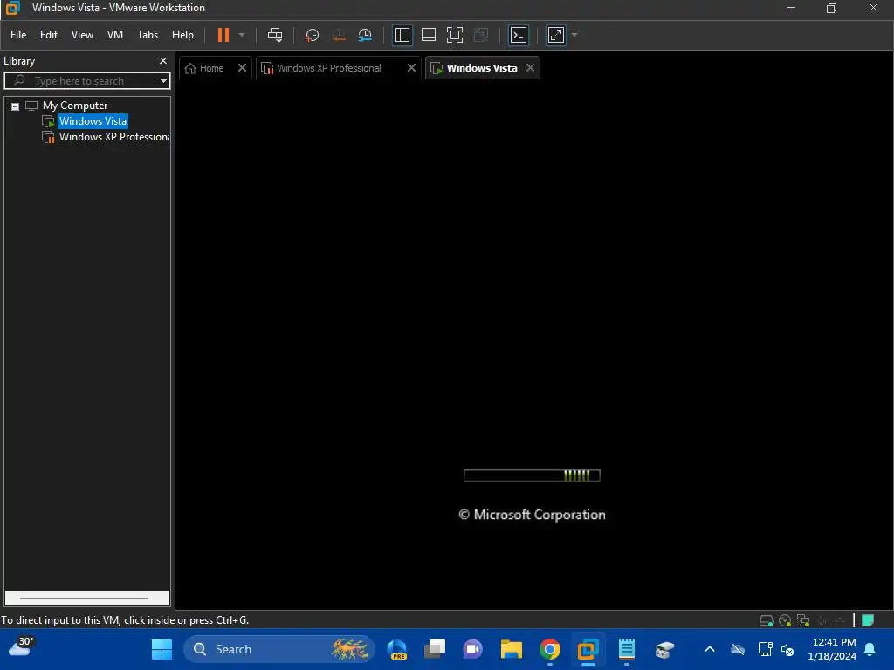Open the stretch guest options dropdown
The width and height of the screenshot is (894, 670).
point(574,35)
